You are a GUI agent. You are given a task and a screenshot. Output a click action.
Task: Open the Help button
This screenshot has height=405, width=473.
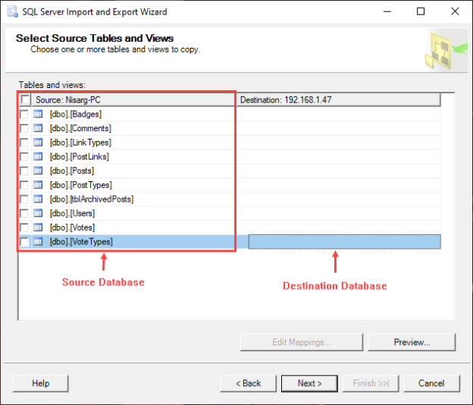pyautogui.click(x=40, y=383)
